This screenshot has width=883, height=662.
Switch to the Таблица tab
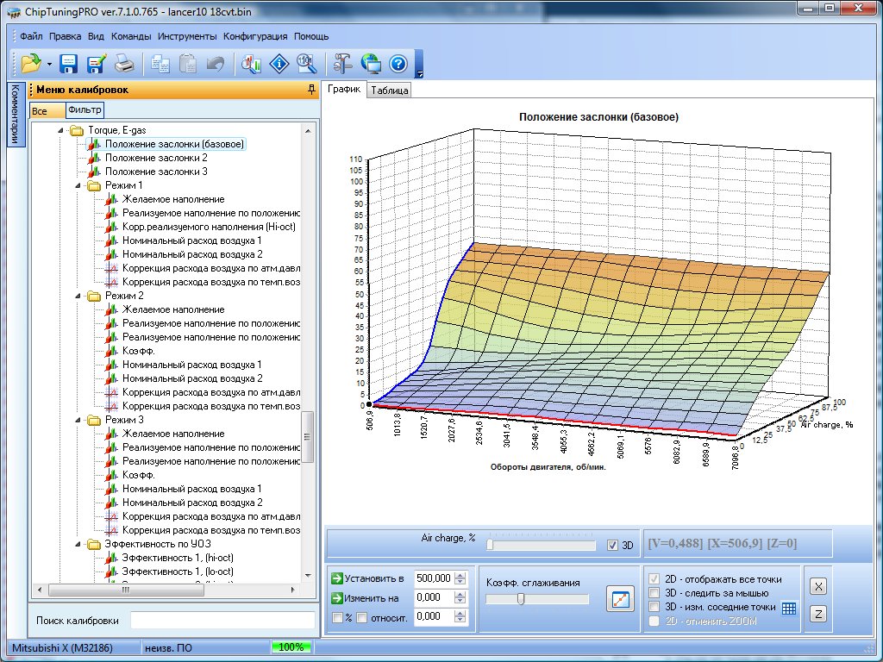pos(390,90)
